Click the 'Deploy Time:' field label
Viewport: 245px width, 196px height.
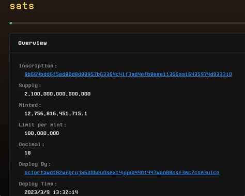[38, 184]
